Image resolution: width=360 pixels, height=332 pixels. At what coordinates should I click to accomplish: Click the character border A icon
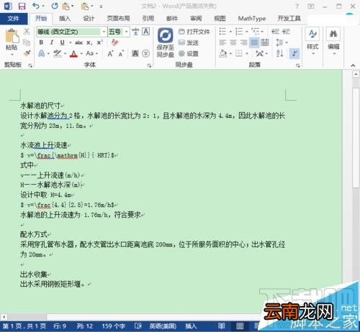[145, 32]
